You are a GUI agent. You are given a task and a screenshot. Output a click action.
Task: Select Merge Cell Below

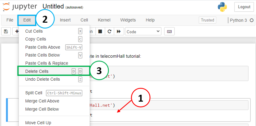click(54, 109)
